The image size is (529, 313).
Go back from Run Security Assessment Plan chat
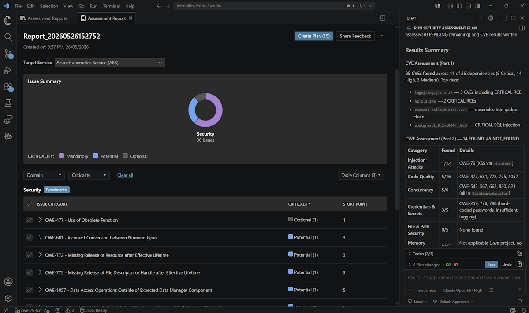(409, 28)
